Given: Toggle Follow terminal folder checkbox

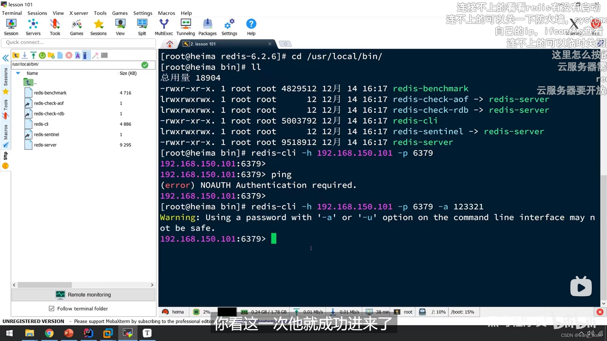Looking at the screenshot, I should 52,308.
